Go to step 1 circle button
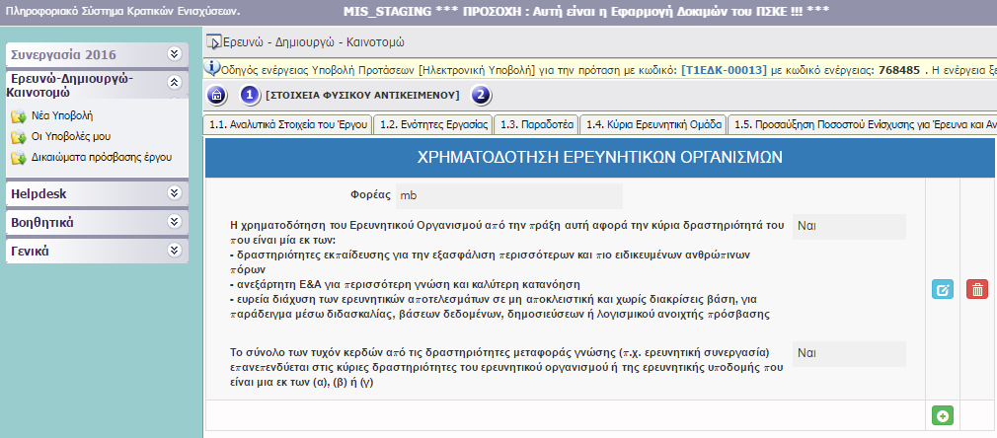 pyautogui.click(x=250, y=96)
